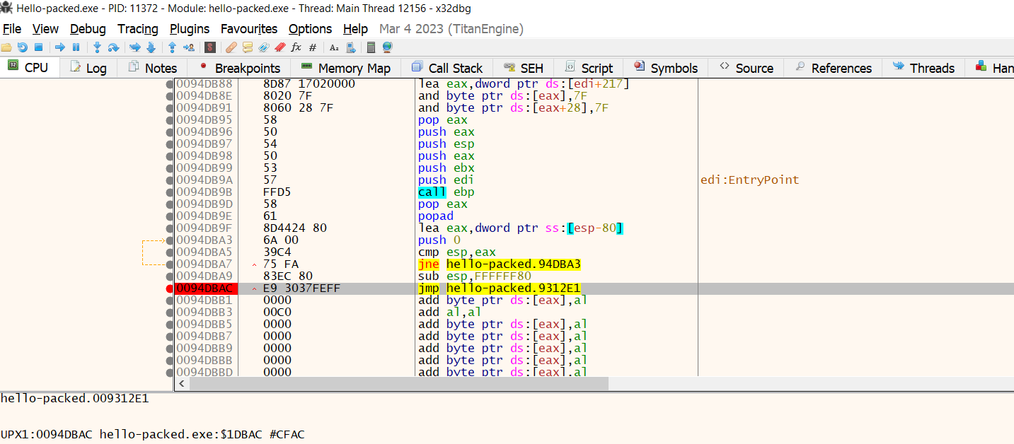
Task: Restart the debugged program
Action: (x=23, y=47)
